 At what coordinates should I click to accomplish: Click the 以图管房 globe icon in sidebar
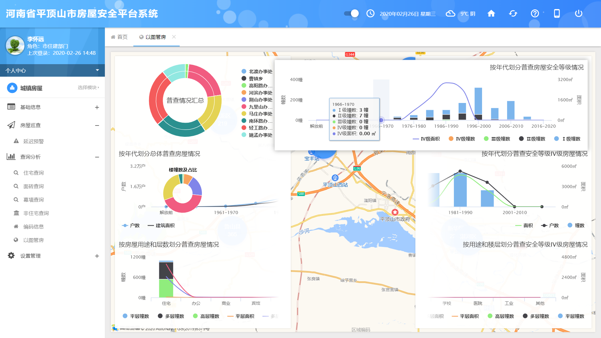pyautogui.click(x=16, y=240)
